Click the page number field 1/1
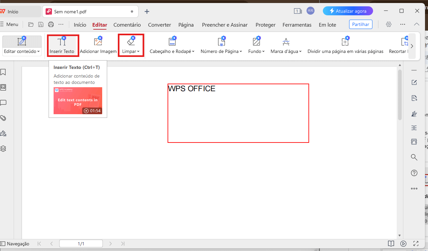This screenshot has width=428, height=251. point(81,244)
